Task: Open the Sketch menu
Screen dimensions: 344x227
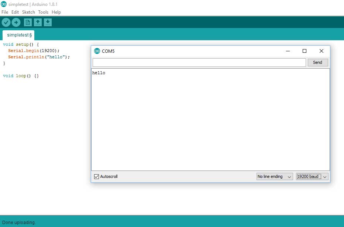Action: click(x=28, y=12)
